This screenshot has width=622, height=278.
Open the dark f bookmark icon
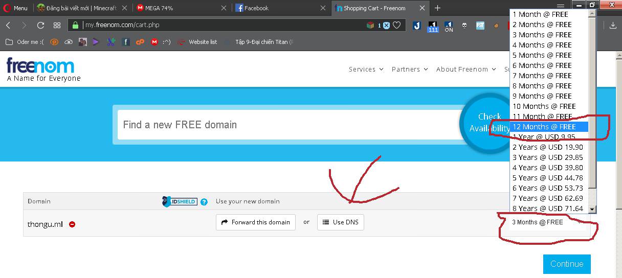coord(125,42)
